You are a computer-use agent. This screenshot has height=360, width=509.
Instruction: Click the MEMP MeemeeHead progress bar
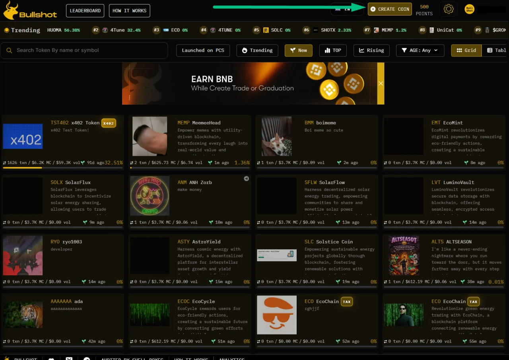point(190,168)
